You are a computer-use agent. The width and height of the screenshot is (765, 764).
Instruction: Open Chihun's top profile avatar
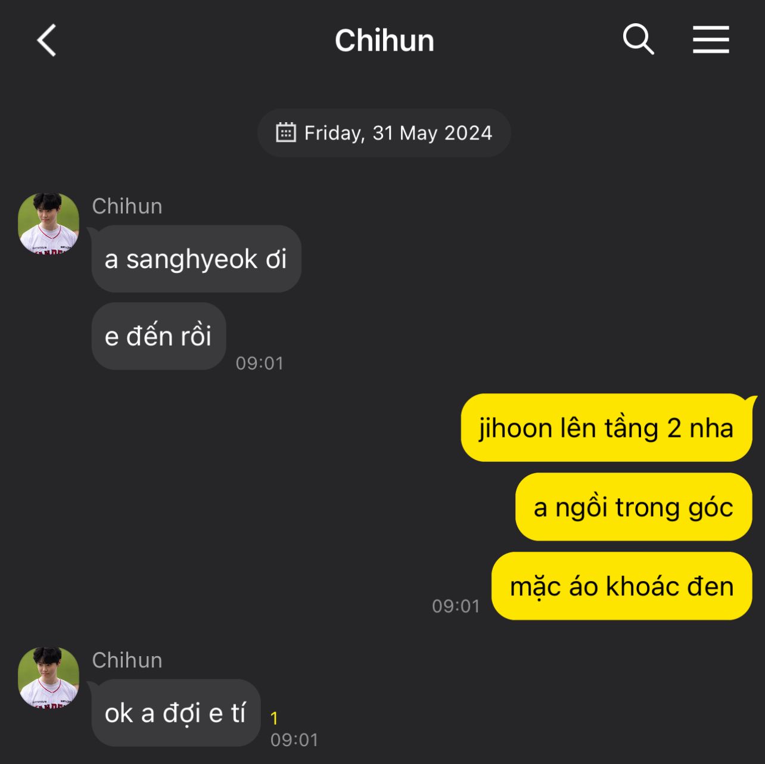tap(49, 223)
